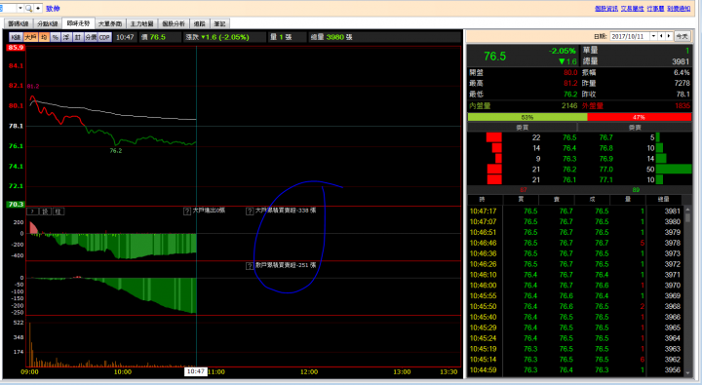Click help icon beside 大戶進出0張
Image resolution: width=702 pixels, height=385 pixels.
click(187, 211)
